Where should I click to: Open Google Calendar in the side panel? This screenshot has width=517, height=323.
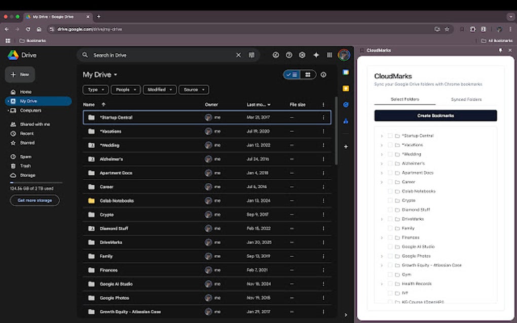click(x=346, y=72)
